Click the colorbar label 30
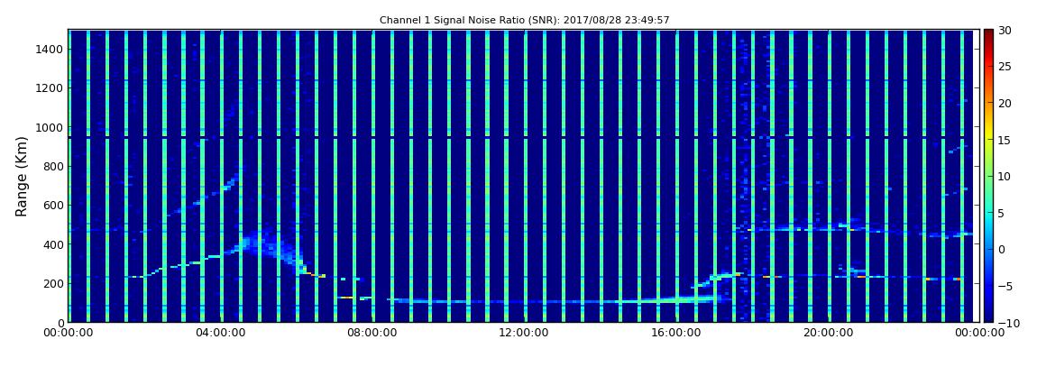 pyautogui.click(x=1005, y=30)
